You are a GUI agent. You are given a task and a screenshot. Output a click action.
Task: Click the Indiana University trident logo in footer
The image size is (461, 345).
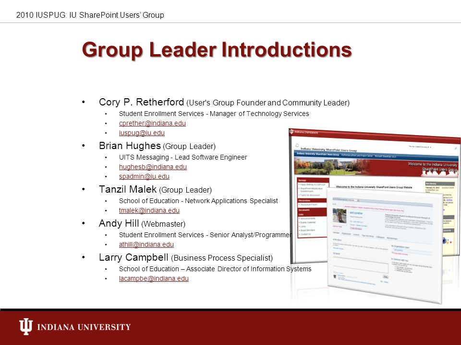coord(26,326)
